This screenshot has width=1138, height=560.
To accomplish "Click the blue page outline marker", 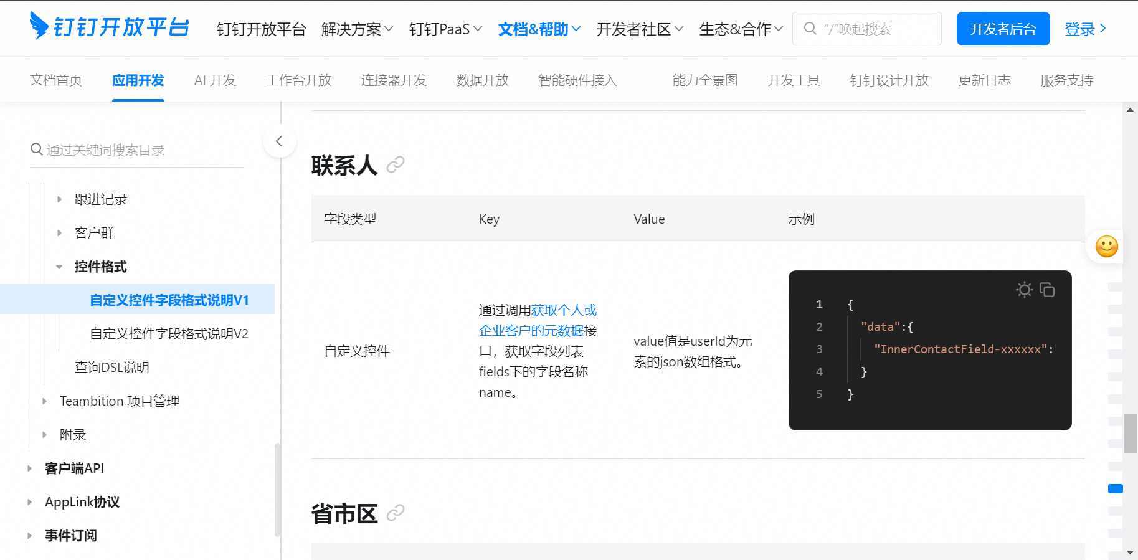I will tap(1115, 489).
